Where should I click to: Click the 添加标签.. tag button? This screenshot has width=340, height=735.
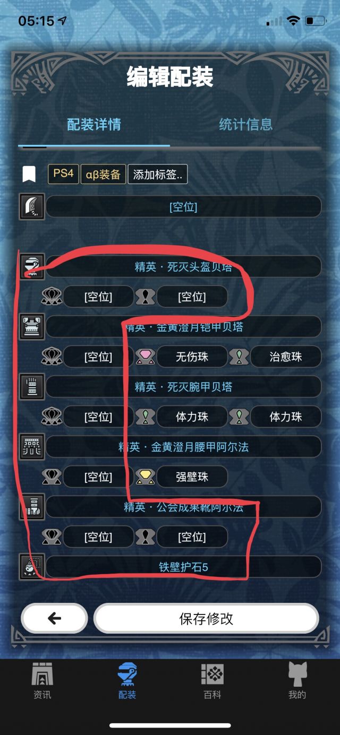(x=157, y=174)
